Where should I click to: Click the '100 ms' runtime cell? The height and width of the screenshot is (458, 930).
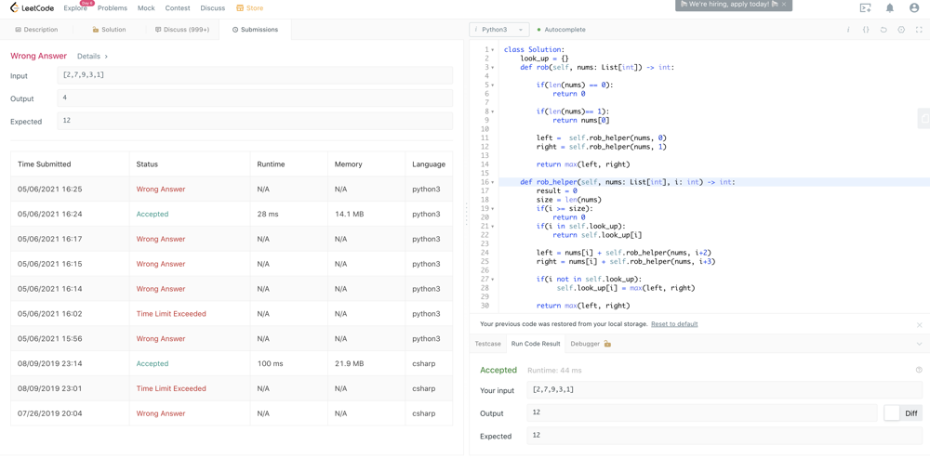click(x=270, y=363)
